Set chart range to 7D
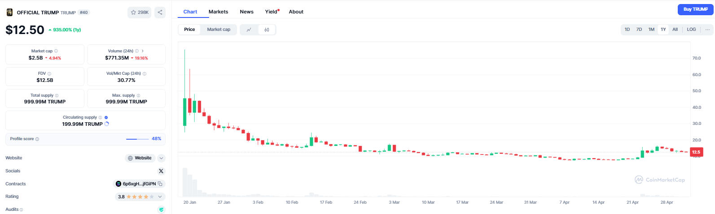Viewport: 715px width, 214px height. [639, 30]
